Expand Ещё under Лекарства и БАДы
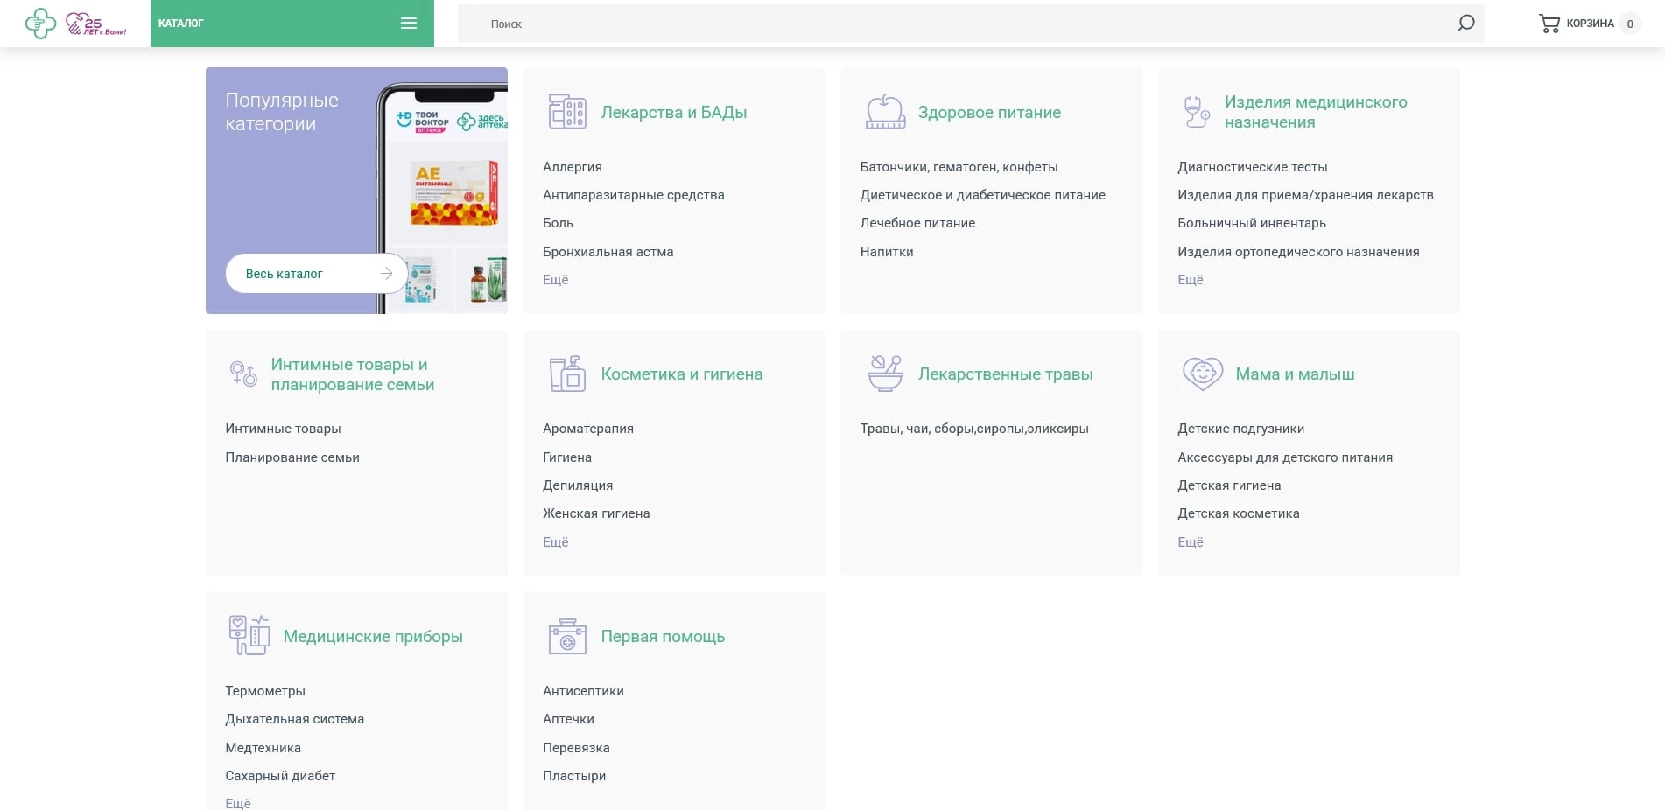 (x=555, y=280)
